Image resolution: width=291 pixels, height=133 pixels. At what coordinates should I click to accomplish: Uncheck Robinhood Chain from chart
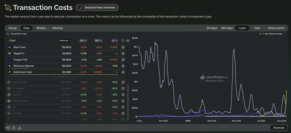[123, 72]
